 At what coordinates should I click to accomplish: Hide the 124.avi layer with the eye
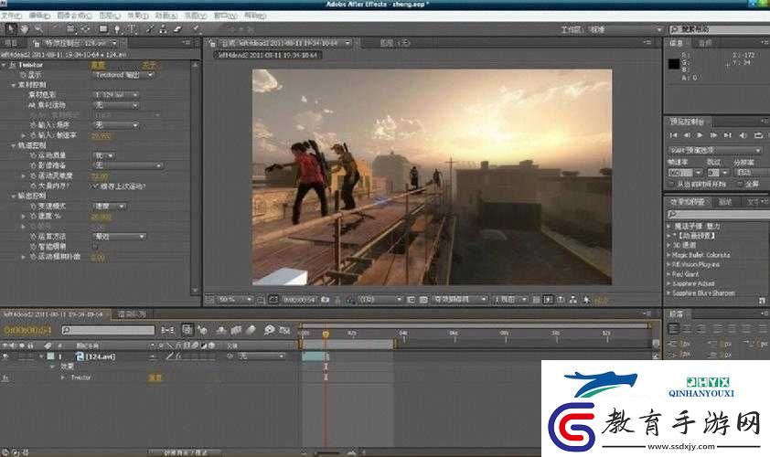5,356
